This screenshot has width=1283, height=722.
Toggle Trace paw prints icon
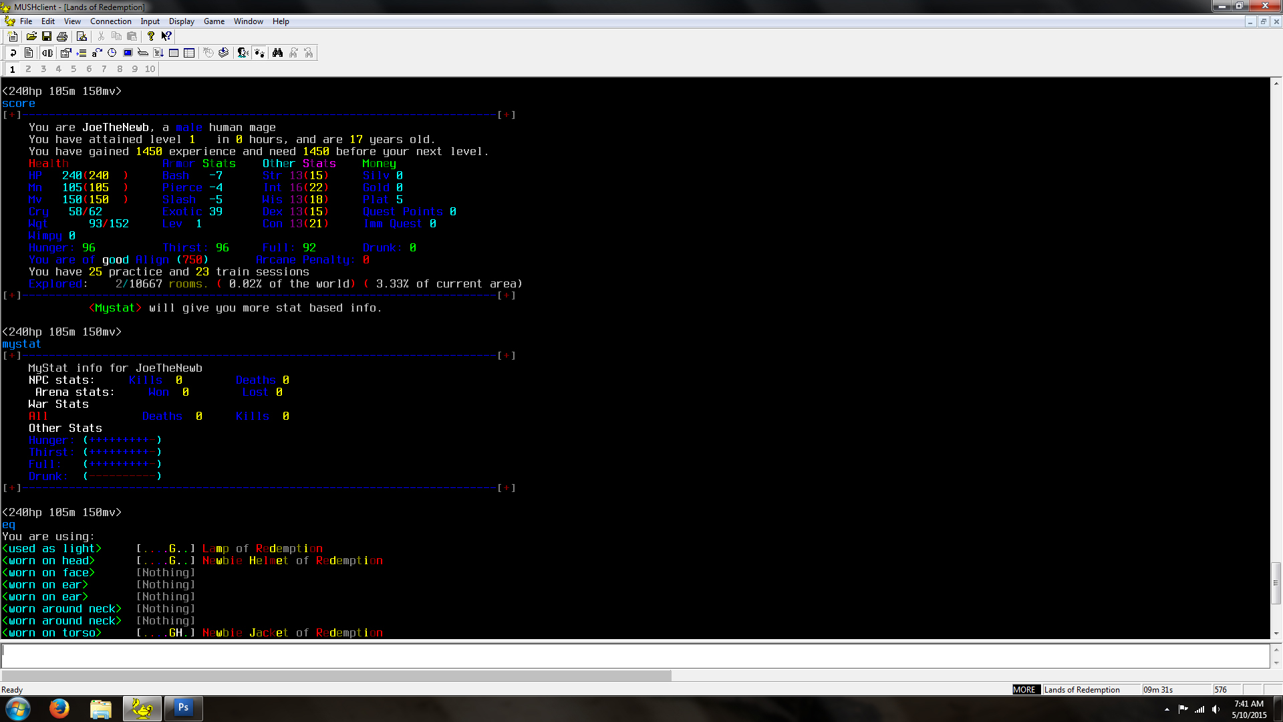click(x=259, y=53)
